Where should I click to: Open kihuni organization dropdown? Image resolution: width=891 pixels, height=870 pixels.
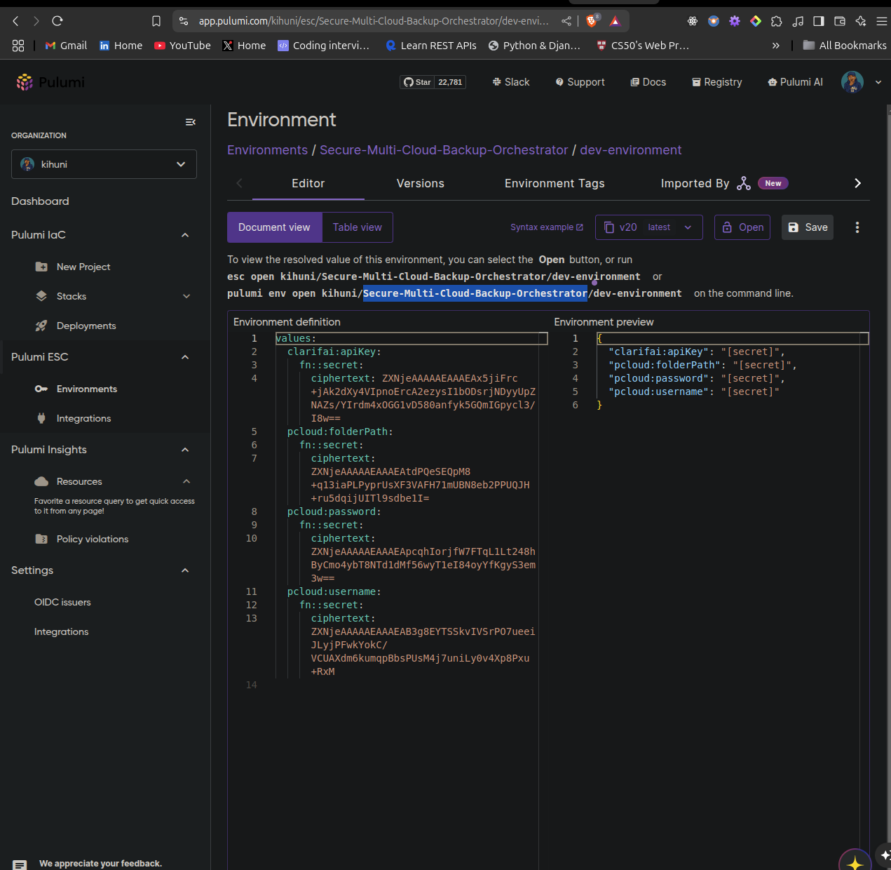[x=104, y=164]
